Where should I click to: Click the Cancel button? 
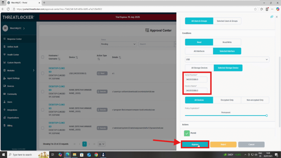pyautogui.click(x=251, y=144)
